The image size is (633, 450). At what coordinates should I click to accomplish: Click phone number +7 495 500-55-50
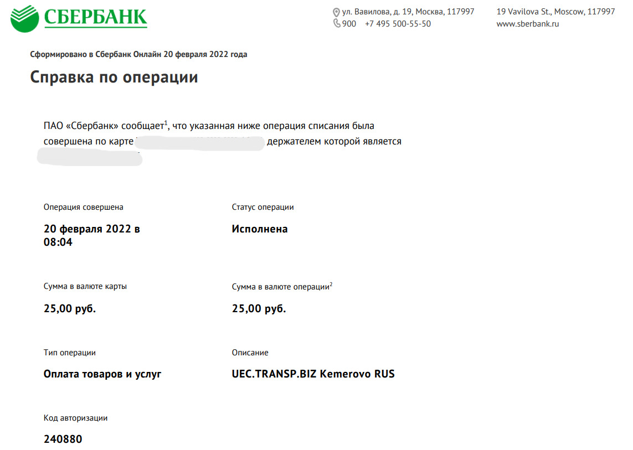pos(398,24)
